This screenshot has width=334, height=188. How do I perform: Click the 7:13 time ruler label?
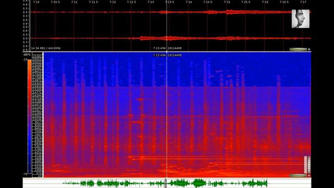(151, 2)
